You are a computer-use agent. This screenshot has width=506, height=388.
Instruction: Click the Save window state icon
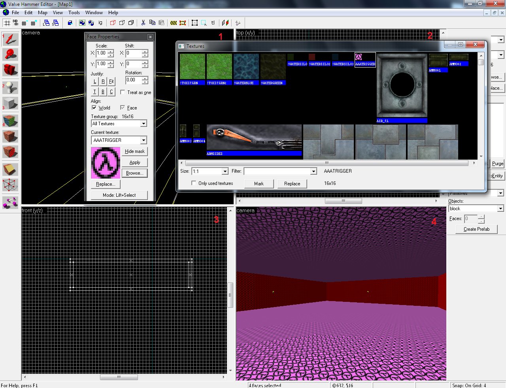pos(55,23)
